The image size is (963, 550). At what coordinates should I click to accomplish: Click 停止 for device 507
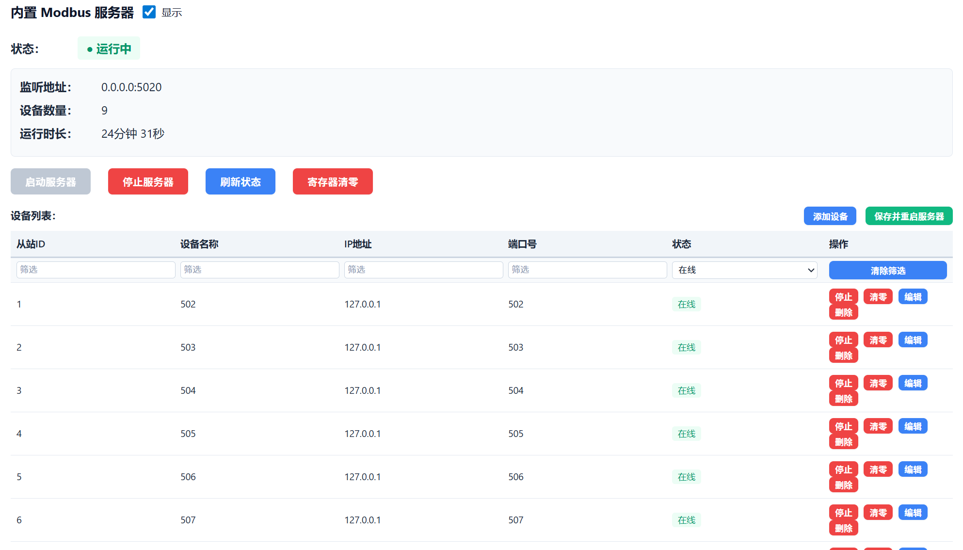pos(844,513)
